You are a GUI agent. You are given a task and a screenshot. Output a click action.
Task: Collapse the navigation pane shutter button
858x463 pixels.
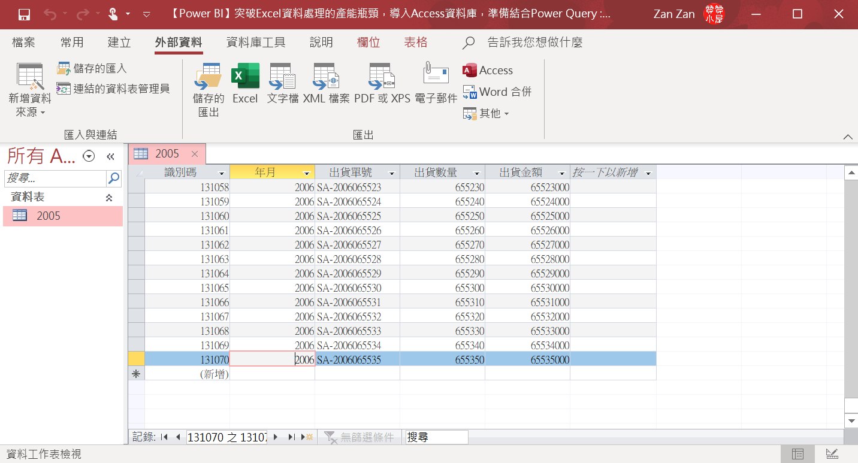(110, 156)
